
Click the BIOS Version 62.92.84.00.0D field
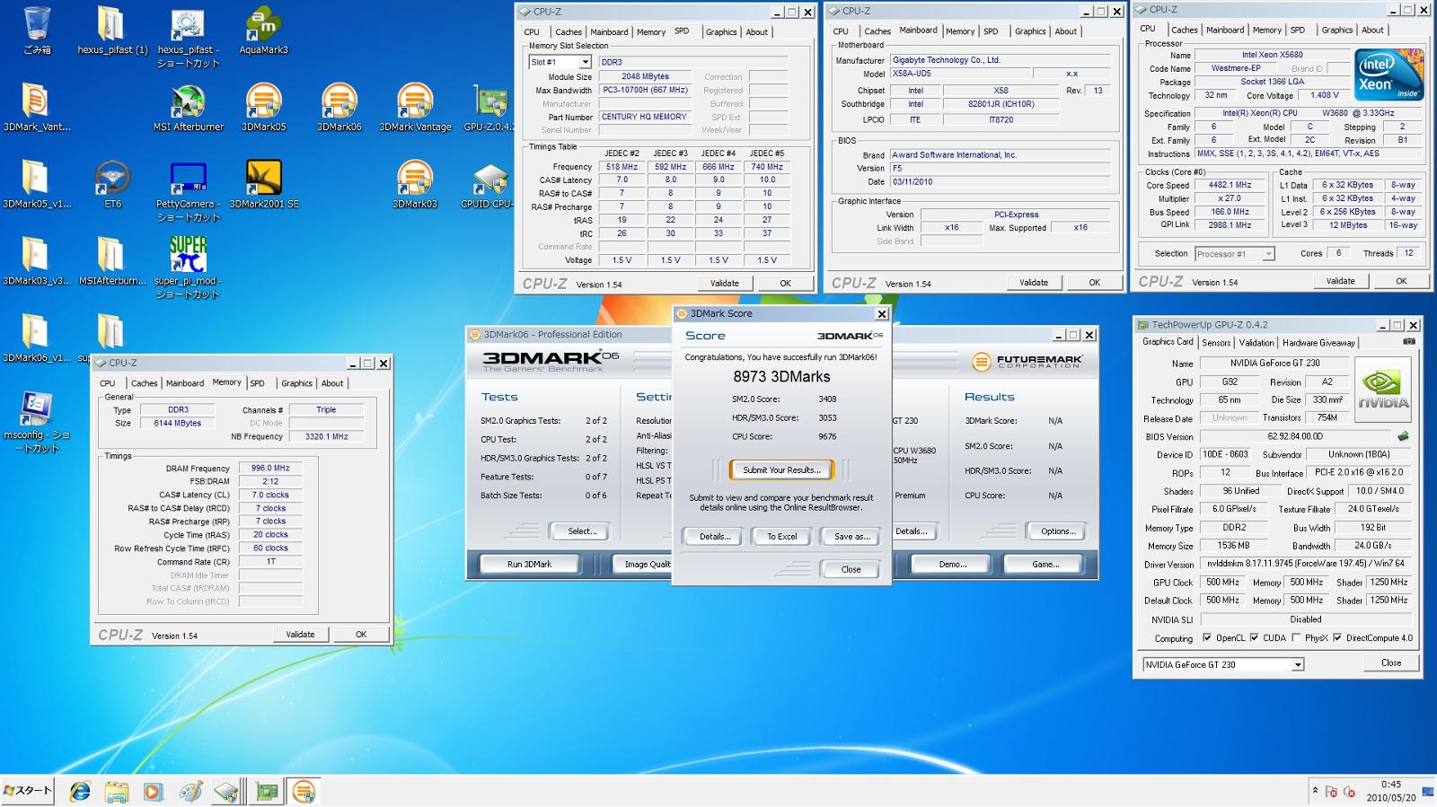[x=1294, y=436]
